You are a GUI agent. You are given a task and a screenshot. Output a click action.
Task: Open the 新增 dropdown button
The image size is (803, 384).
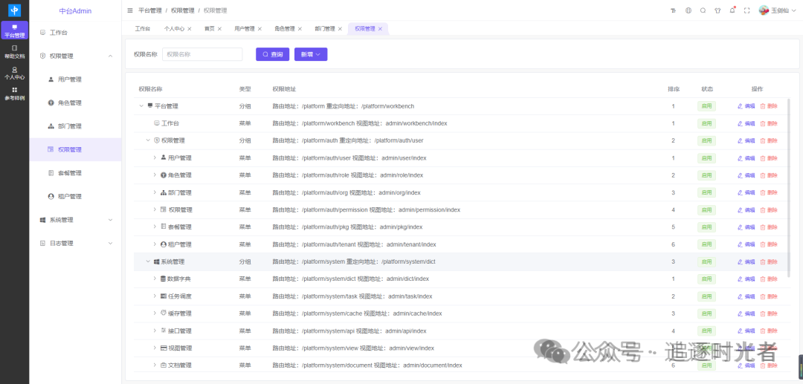click(x=311, y=54)
